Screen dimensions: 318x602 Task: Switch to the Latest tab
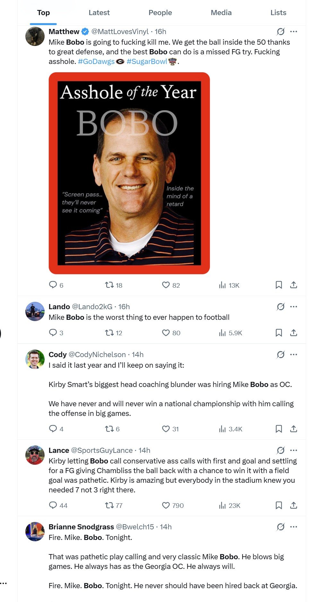(x=99, y=13)
